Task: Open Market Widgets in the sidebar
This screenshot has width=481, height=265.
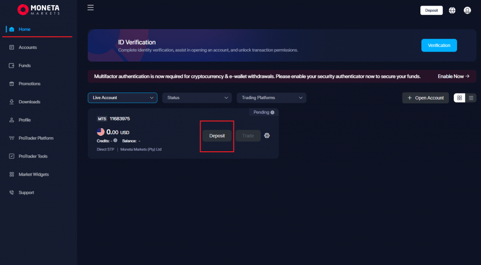Action: pyautogui.click(x=34, y=174)
